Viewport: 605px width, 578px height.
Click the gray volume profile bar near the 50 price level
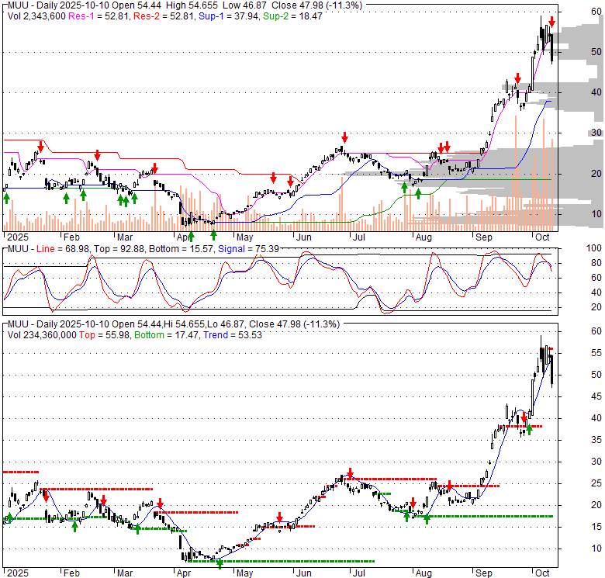click(x=578, y=52)
